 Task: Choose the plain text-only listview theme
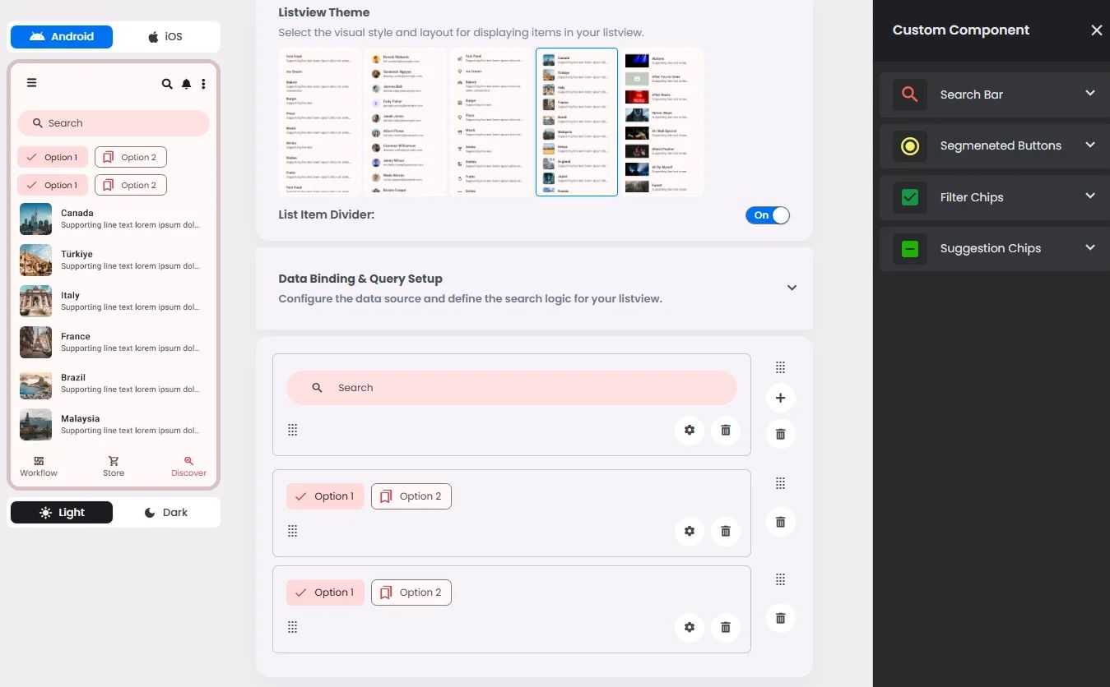[320, 122]
